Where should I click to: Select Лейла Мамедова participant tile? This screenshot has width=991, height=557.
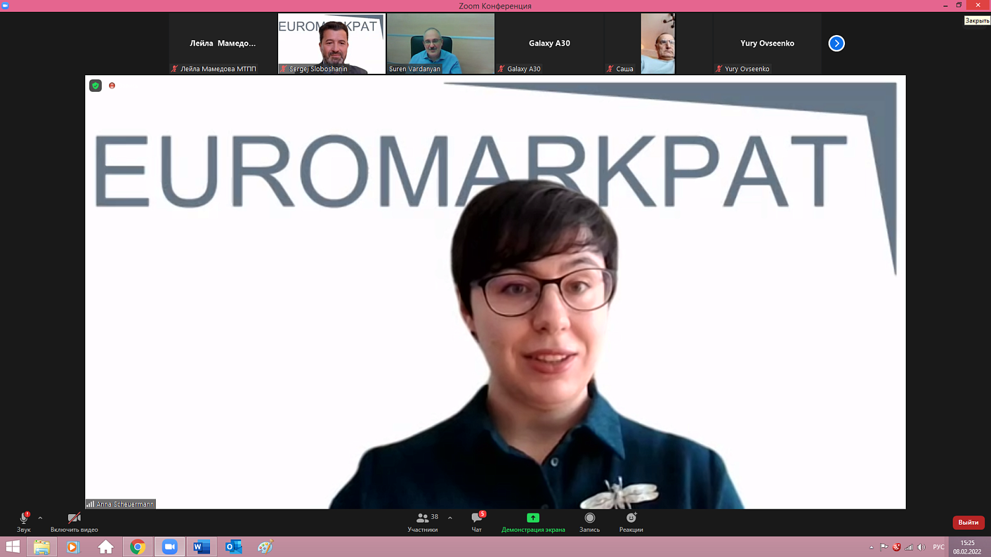click(x=223, y=44)
